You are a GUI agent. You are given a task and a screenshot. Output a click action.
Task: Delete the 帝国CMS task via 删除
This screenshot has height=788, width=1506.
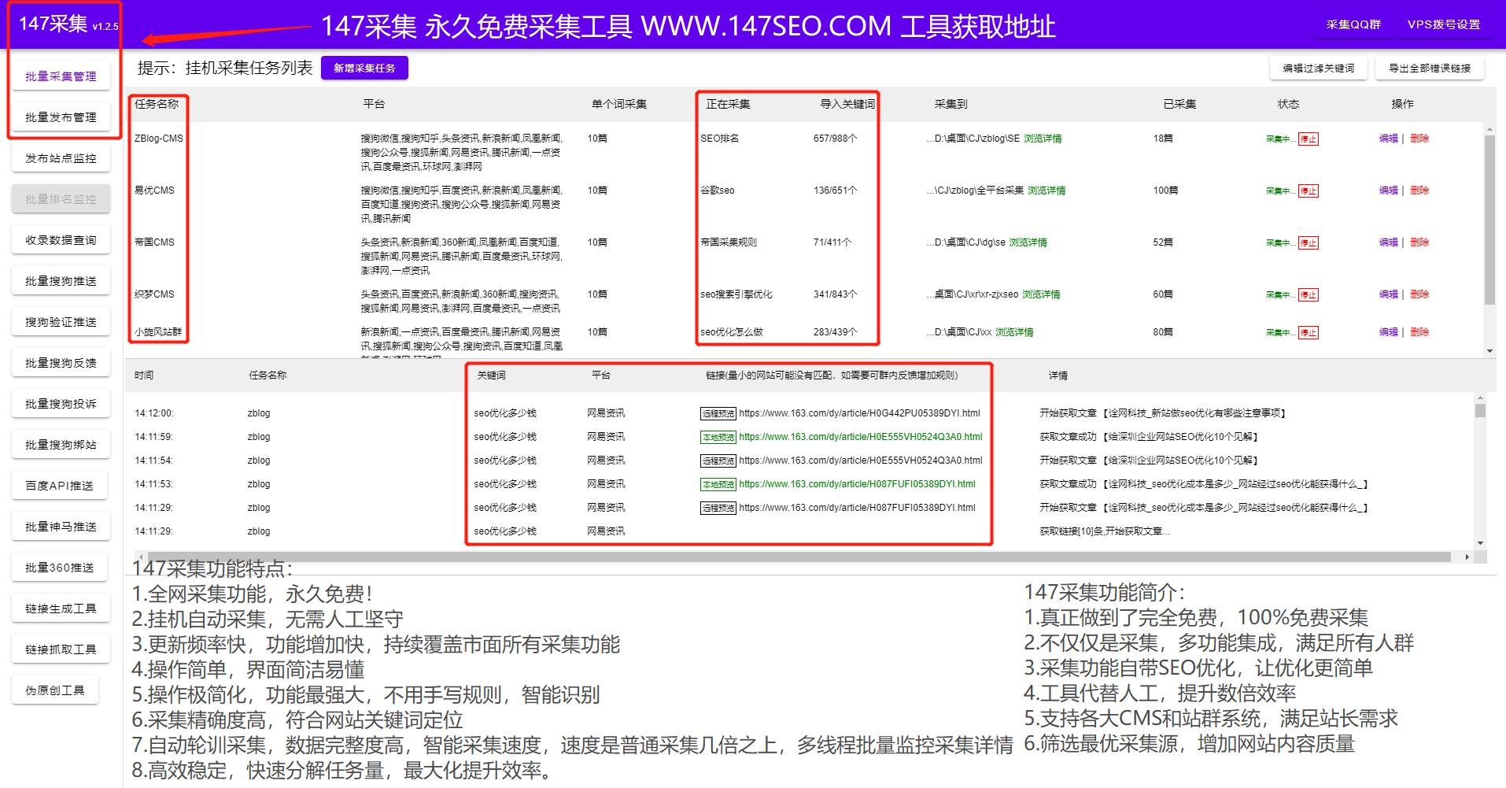click(x=1419, y=242)
